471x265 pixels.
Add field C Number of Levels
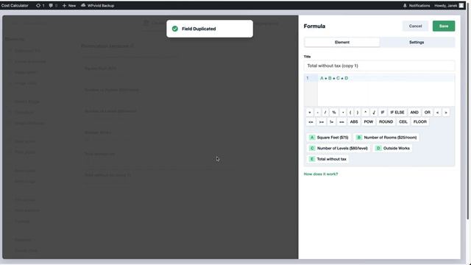click(339, 149)
